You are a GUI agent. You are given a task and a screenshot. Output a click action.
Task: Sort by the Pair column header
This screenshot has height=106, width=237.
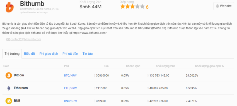pos(67,66)
